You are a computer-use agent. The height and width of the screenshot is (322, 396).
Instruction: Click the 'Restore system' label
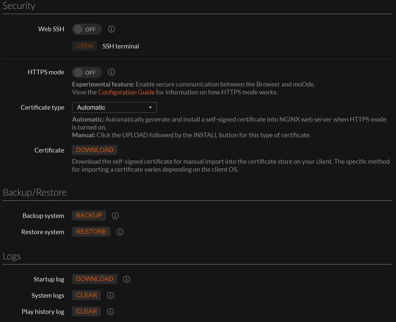coord(43,232)
